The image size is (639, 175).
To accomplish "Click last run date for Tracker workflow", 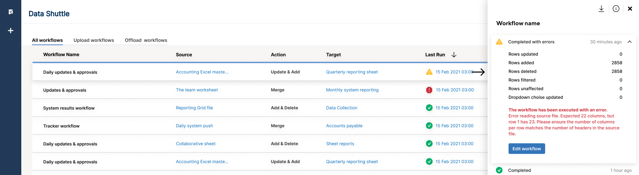I will (454, 126).
